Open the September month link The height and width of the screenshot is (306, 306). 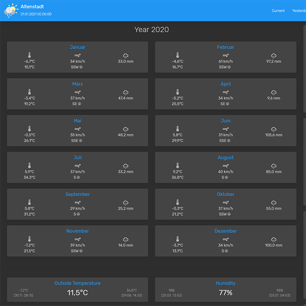pyautogui.click(x=77, y=194)
